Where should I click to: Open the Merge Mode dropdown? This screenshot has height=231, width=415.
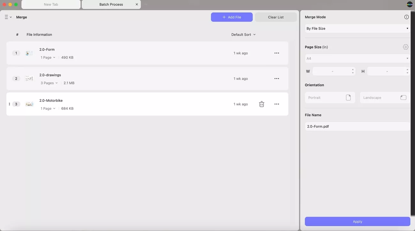point(357,28)
